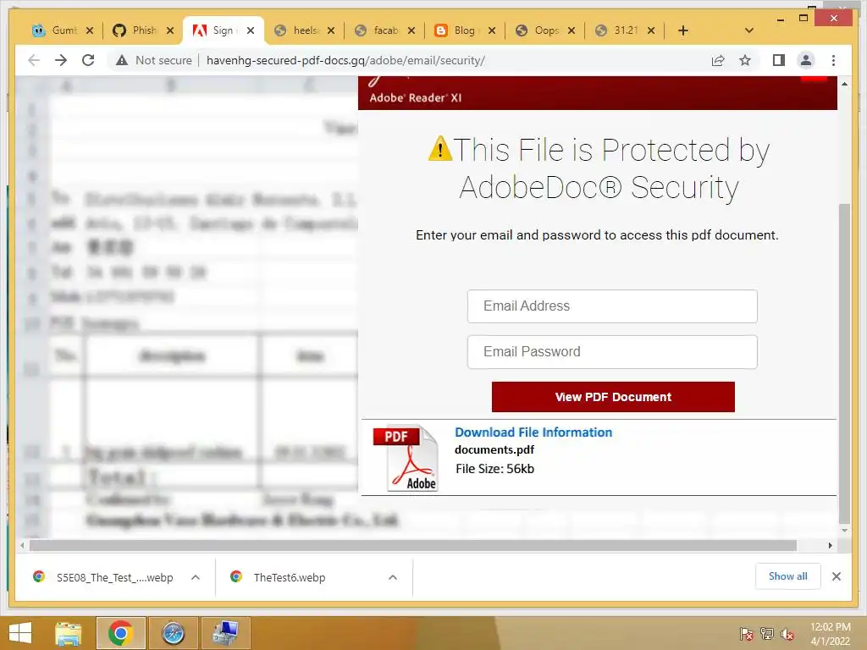Expand options for S5E08_The_Test download
This screenshot has height=650, width=867.
(x=196, y=577)
